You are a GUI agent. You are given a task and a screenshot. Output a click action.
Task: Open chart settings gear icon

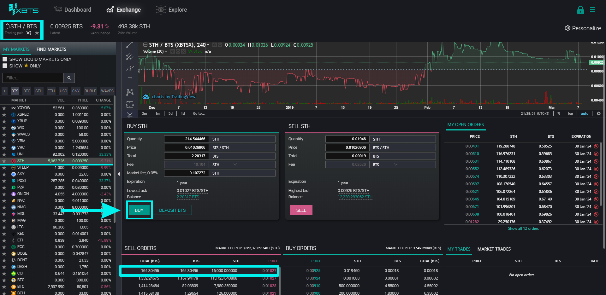coord(598,113)
